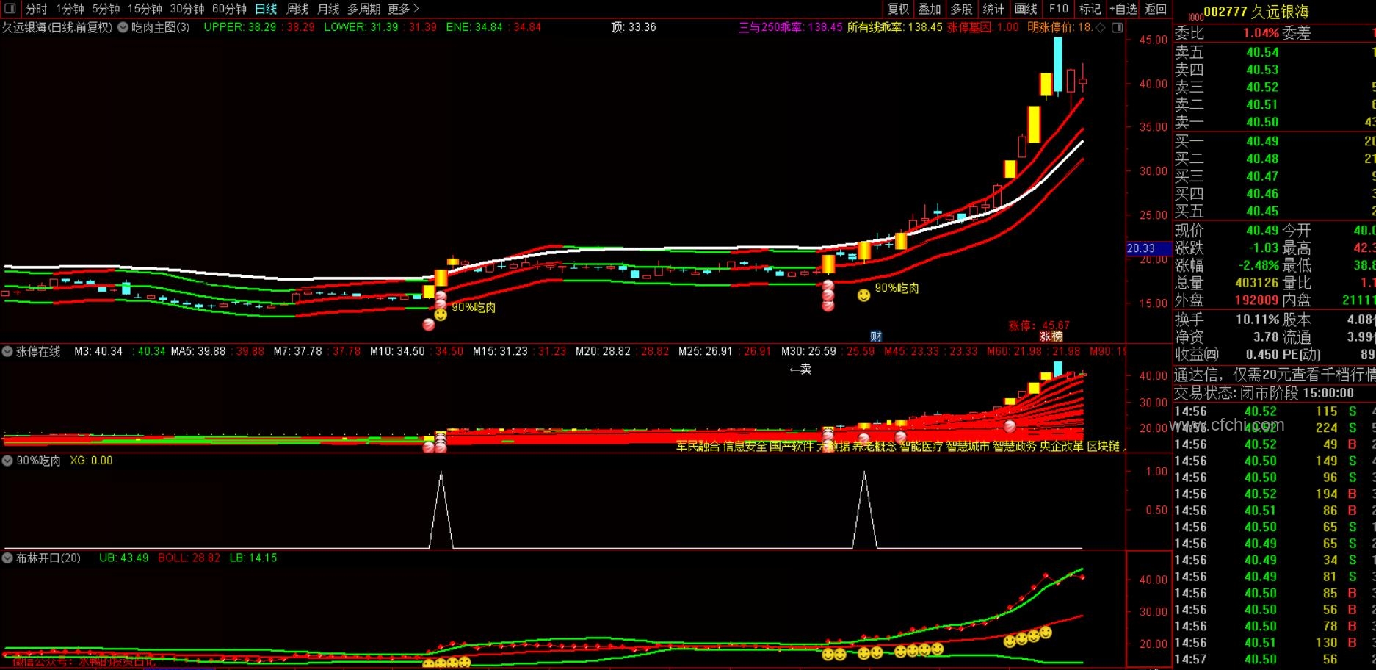Click the 央企改革 concept tag
Viewport: 1376px width, 670px height.
tap(1061, 446)
